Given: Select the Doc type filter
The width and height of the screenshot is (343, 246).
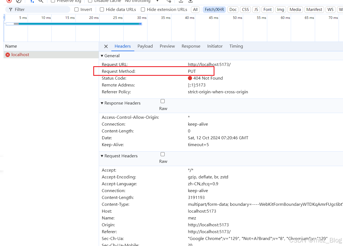Looking at the screenshot, I should coord(233,10).
